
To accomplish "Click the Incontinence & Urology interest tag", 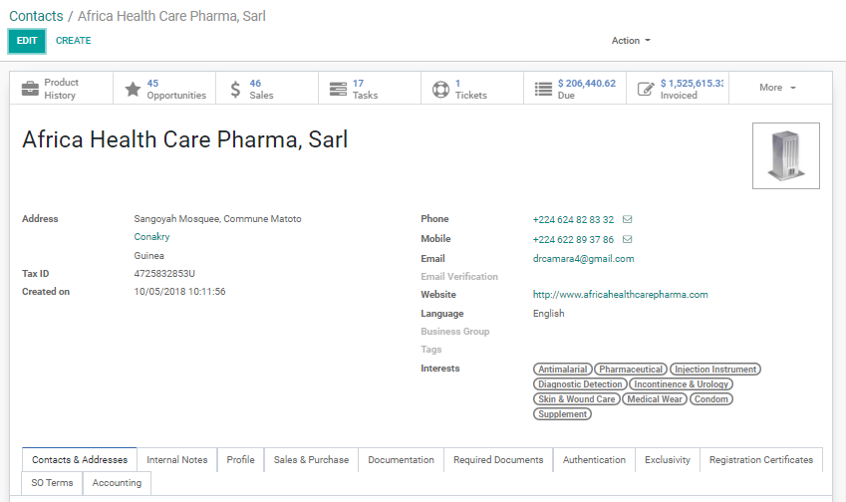I will click(x=681, y=384).
